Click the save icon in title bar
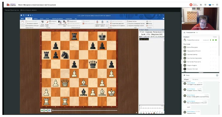The image size is (222, 117). click(x=21, y=15)
